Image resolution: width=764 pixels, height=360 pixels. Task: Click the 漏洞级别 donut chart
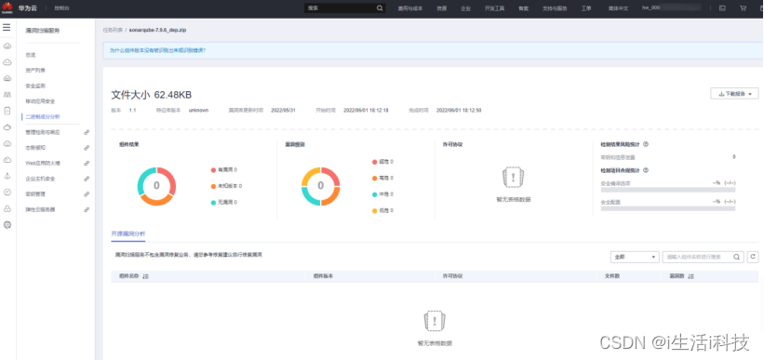pyautogui.click(x=321, y=186)
